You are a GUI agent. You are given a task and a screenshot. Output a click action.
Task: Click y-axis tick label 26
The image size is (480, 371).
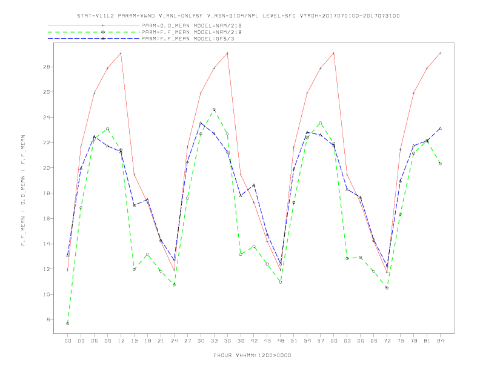click(x=47, y=92)
